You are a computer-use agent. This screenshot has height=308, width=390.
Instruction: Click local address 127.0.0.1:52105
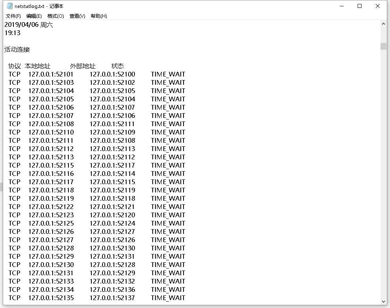(x=51, y=99)
